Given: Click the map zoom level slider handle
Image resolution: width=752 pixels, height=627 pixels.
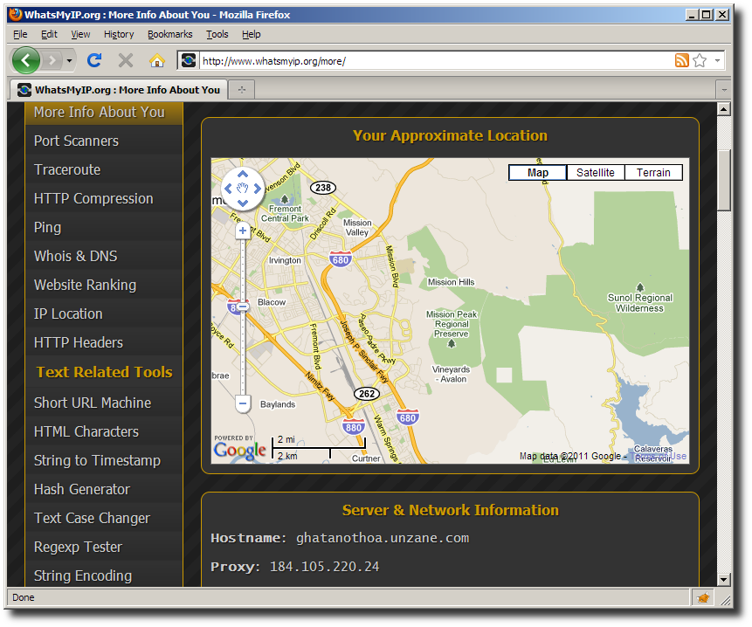Looking at the screenshot, I should (x=243, y=307).
